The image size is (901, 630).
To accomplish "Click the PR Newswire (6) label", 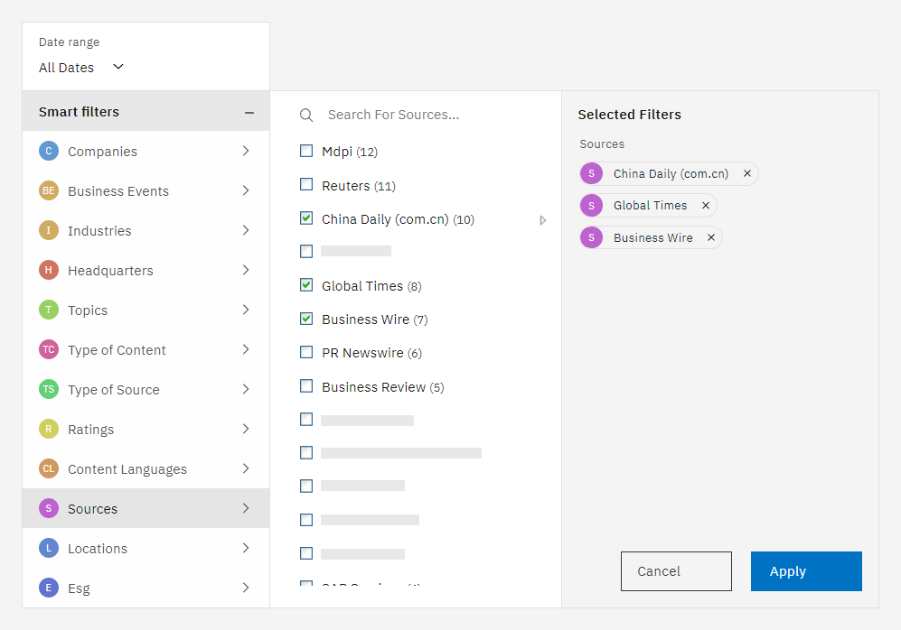I will click(x=371, y=353).
